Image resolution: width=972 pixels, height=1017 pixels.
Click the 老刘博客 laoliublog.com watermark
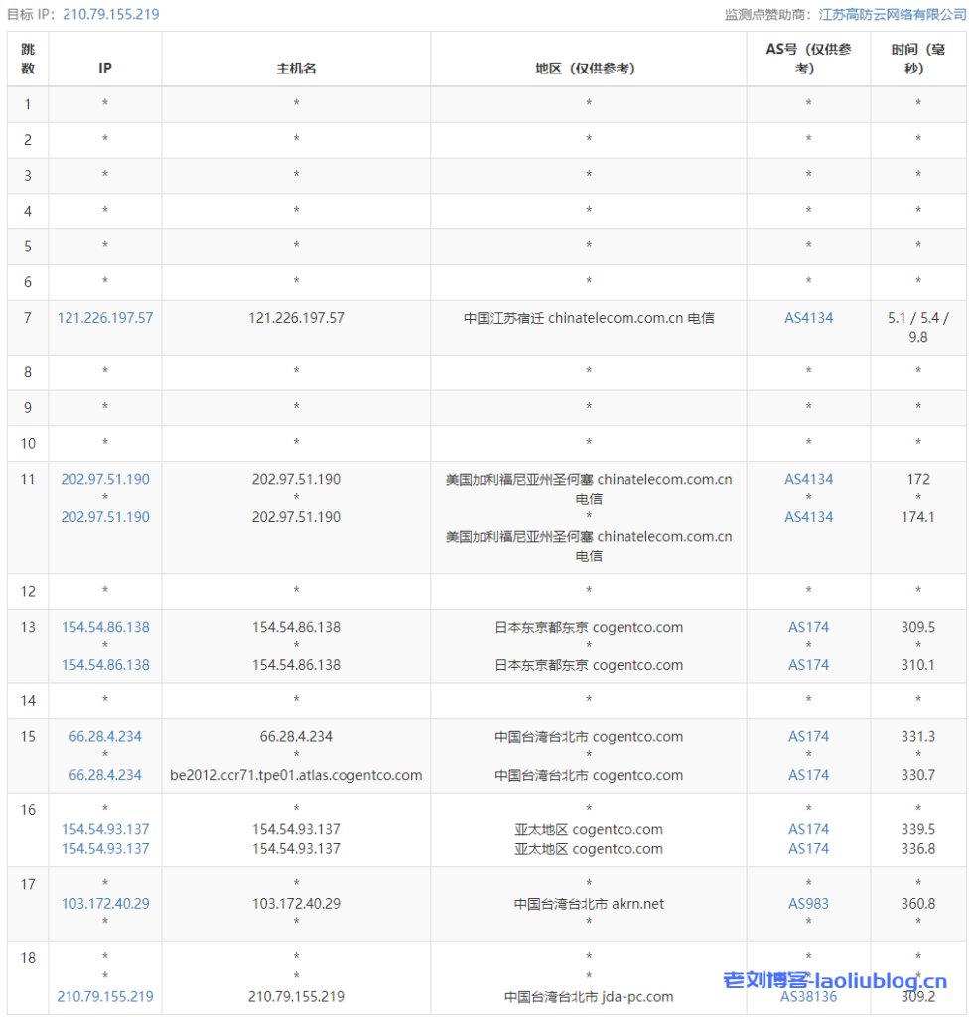(x=834, y=980)
